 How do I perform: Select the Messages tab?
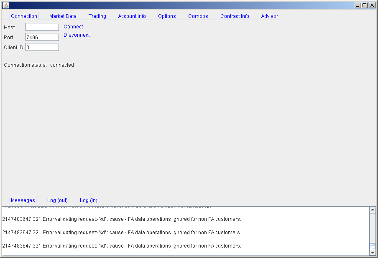pos(23,200)
